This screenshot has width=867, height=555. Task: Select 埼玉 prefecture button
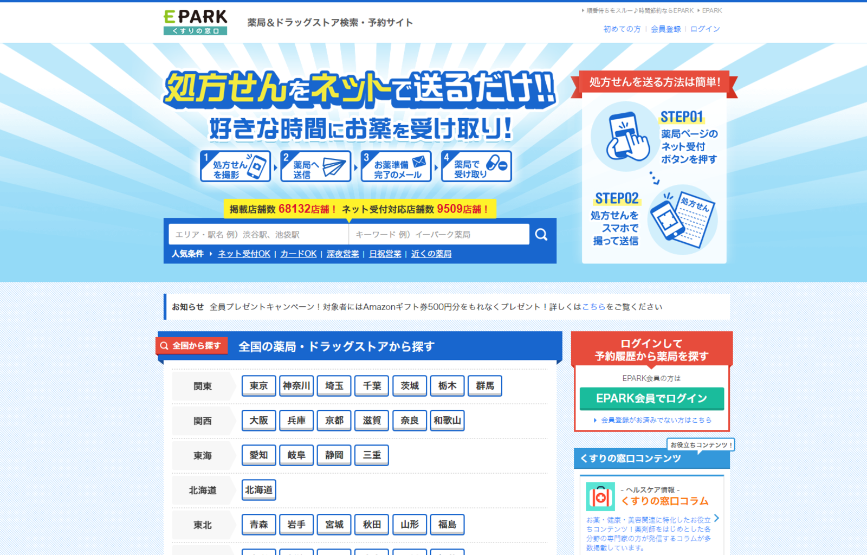[334, 386]
